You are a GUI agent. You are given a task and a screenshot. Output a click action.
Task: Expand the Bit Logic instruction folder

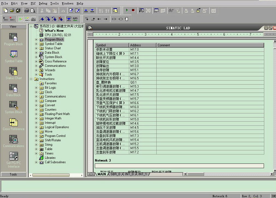click(36, 88)
